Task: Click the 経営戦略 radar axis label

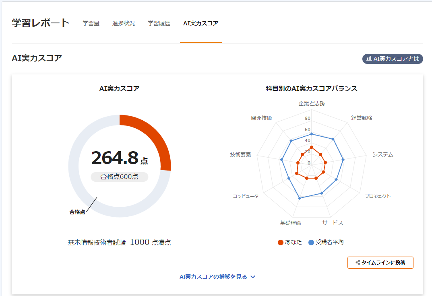Action: tap(362, 118)
